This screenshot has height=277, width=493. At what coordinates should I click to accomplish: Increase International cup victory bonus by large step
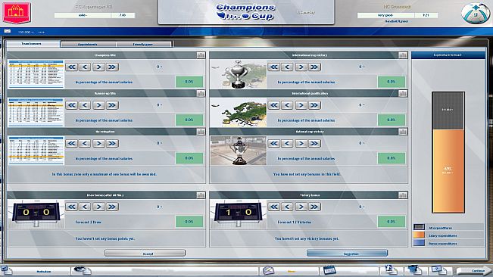coord(314,67)
